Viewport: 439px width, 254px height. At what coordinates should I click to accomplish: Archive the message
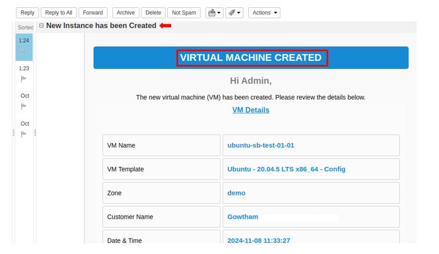coord(126,13)
